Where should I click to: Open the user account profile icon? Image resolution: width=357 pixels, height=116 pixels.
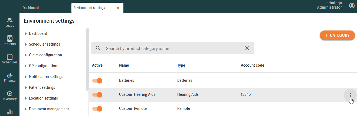coord(352,6)
